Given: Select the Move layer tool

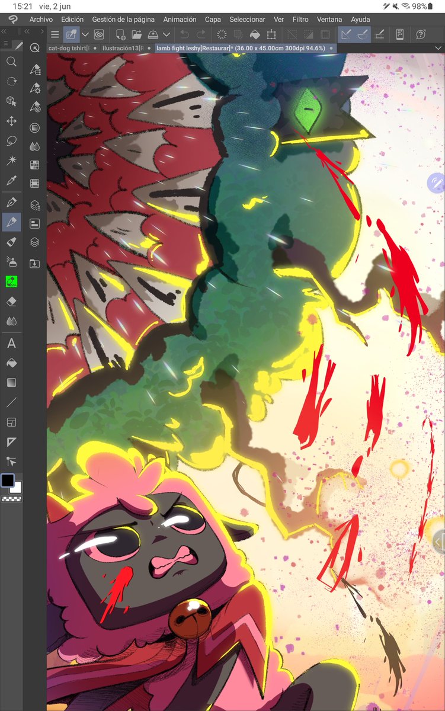Looking at the screenshot, I should [x=11, y=121].
